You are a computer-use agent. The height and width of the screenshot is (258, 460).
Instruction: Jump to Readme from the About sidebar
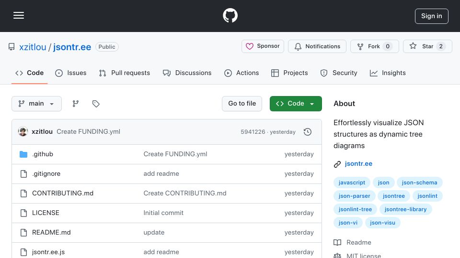(352, 243)
